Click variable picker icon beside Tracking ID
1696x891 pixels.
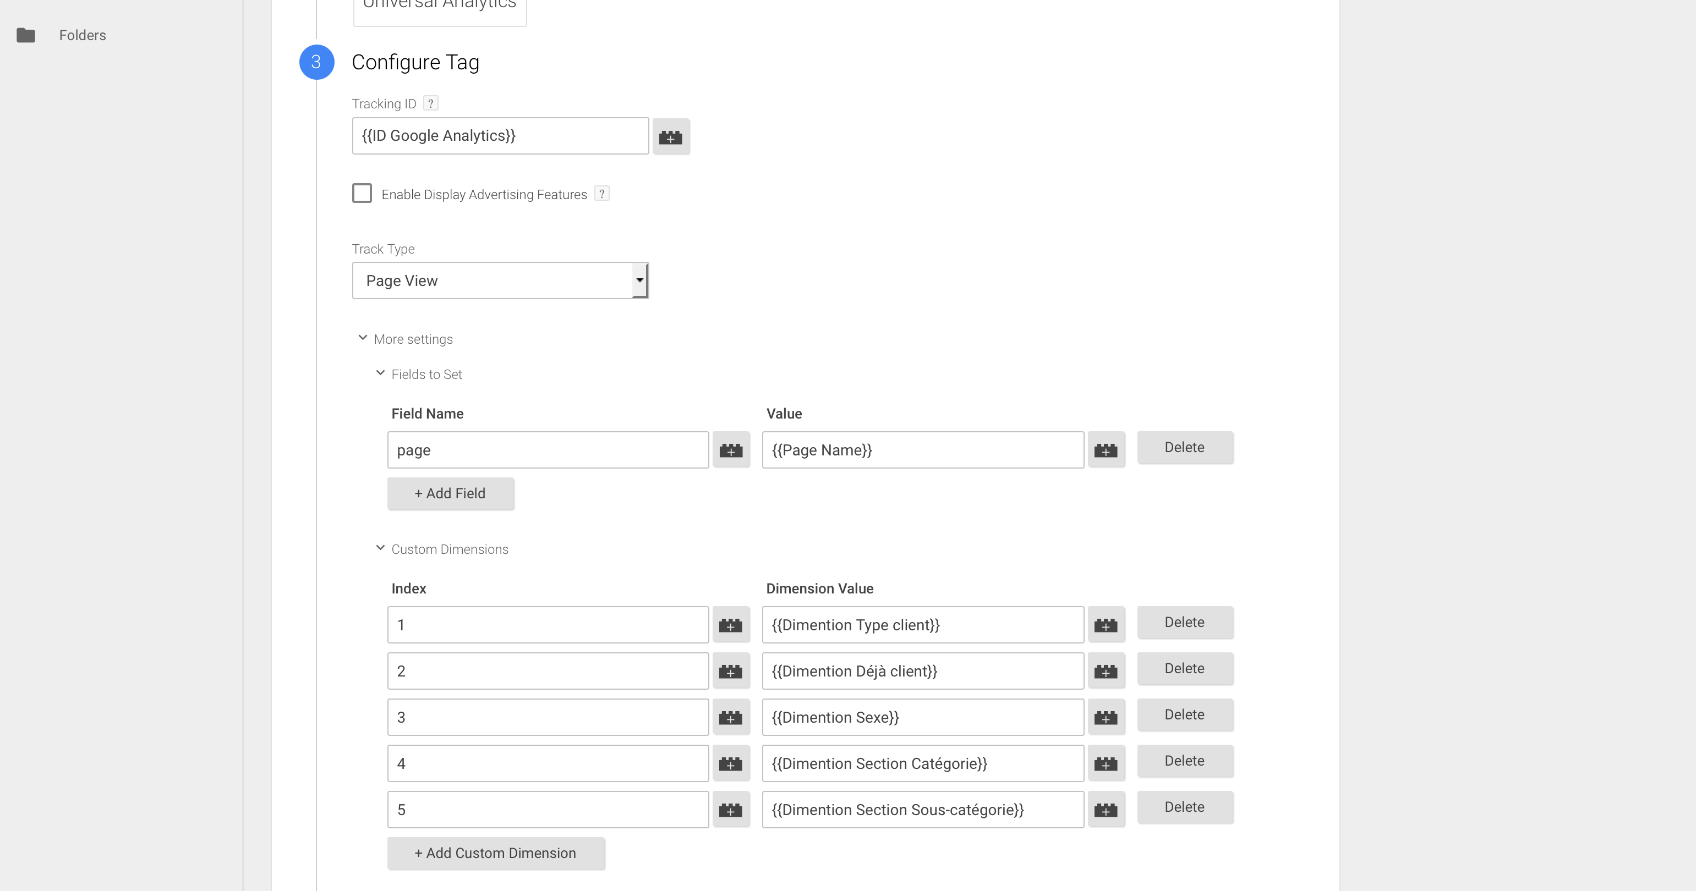[670, 137]
